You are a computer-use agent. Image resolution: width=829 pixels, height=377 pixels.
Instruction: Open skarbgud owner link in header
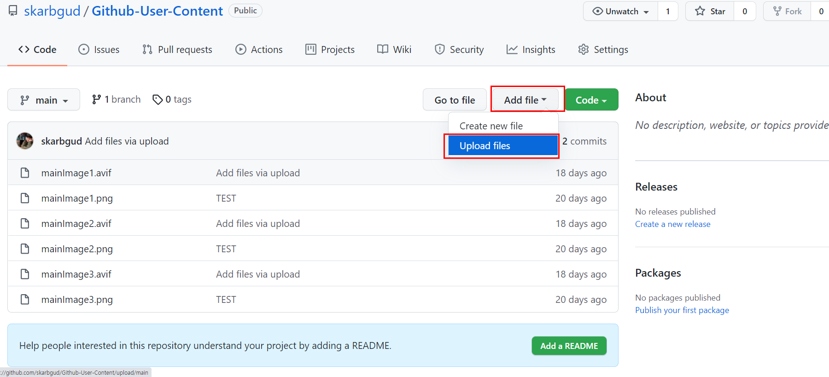click(x=52, y=11)
